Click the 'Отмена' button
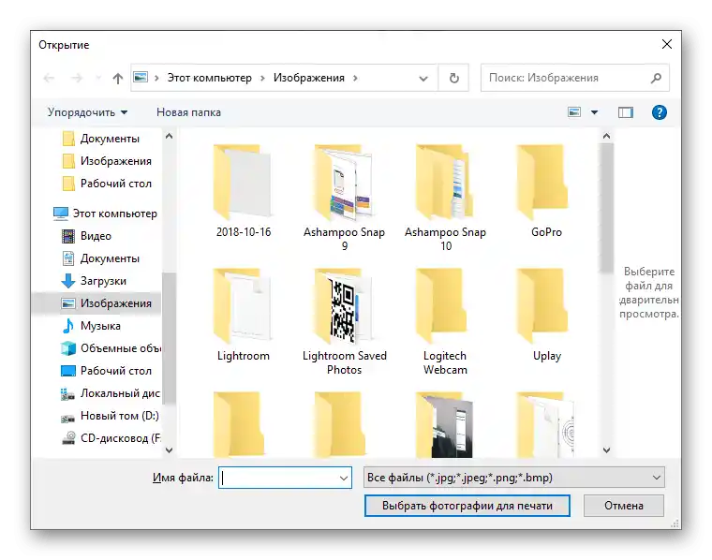712x560 pixels. click(x=623, y=506)
